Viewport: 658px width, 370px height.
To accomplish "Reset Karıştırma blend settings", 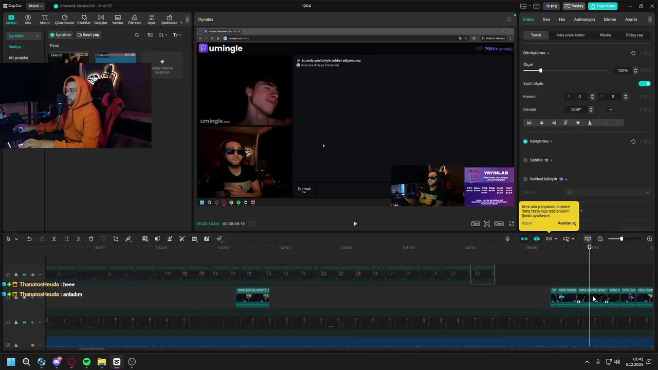I will 633,141.
